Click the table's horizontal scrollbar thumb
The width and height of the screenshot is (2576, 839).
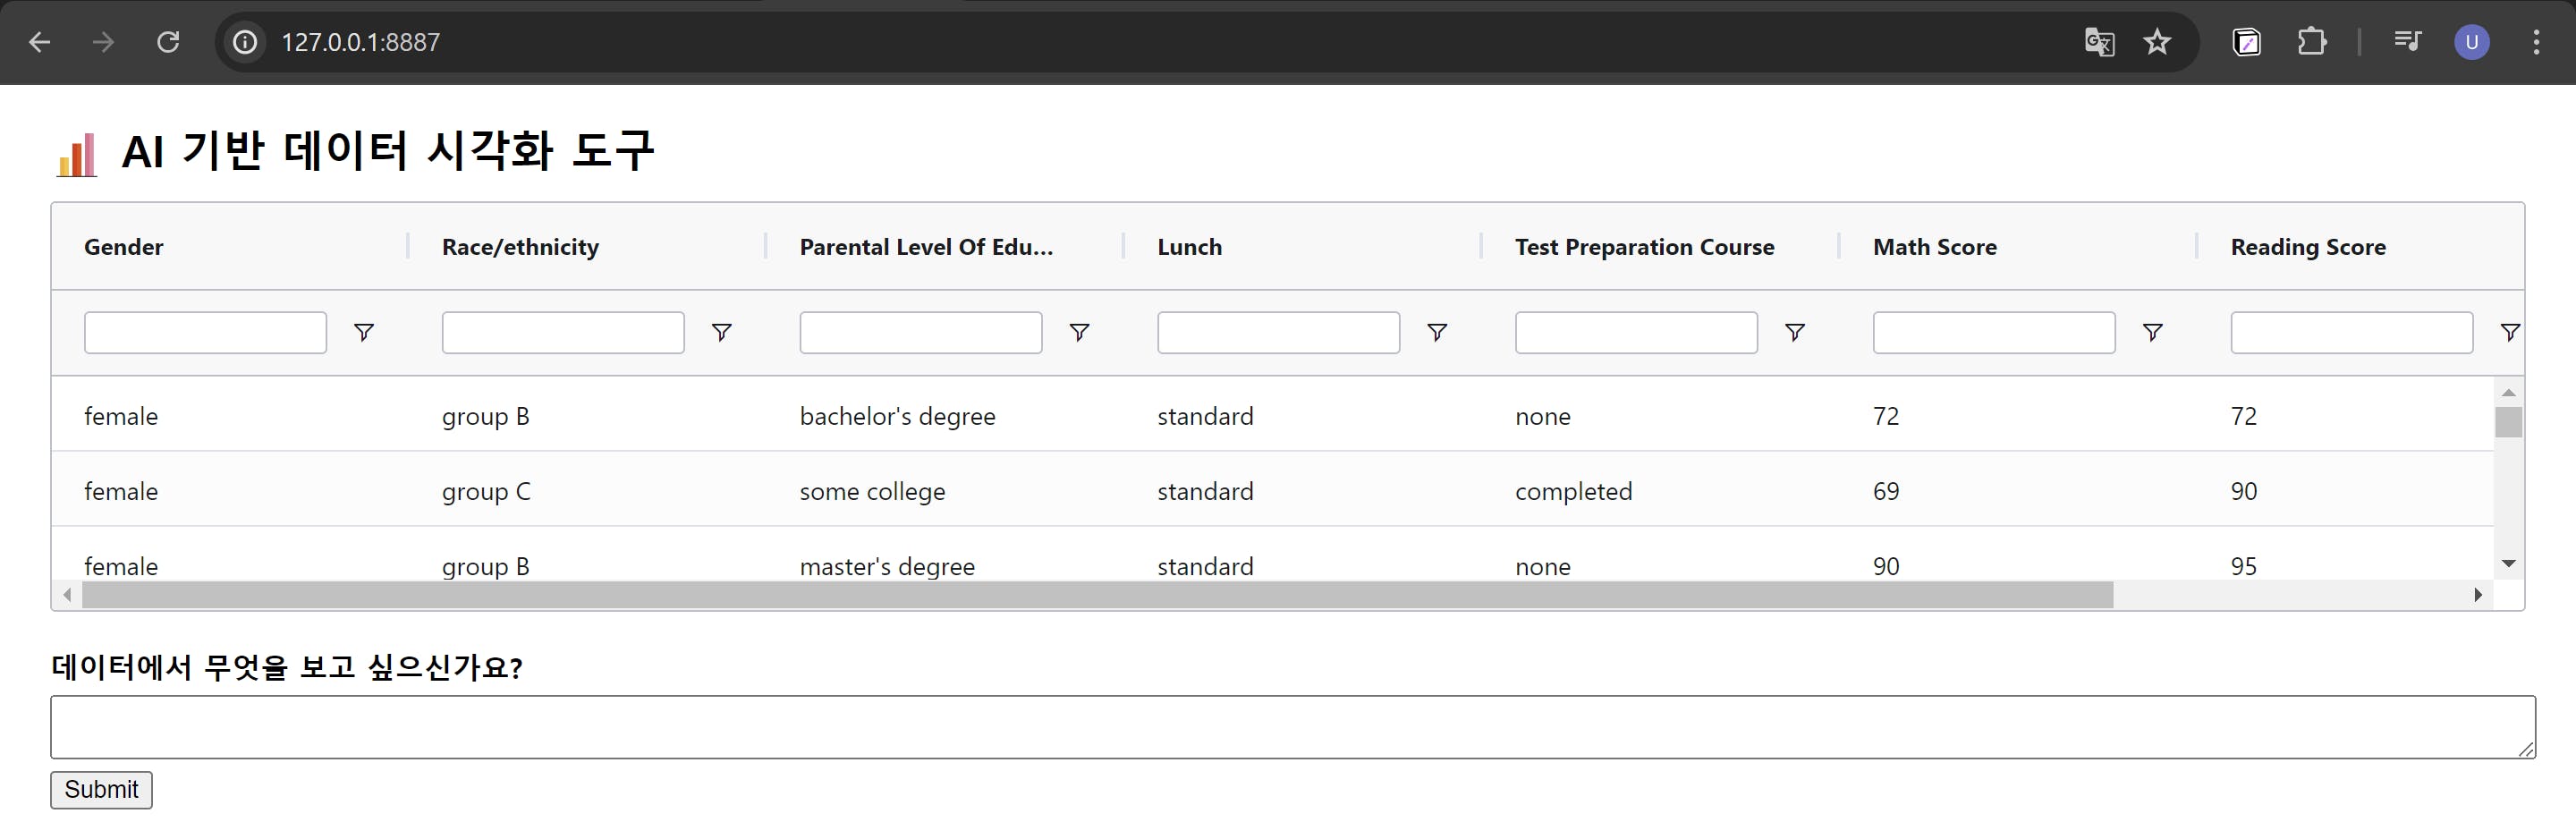1097,596
